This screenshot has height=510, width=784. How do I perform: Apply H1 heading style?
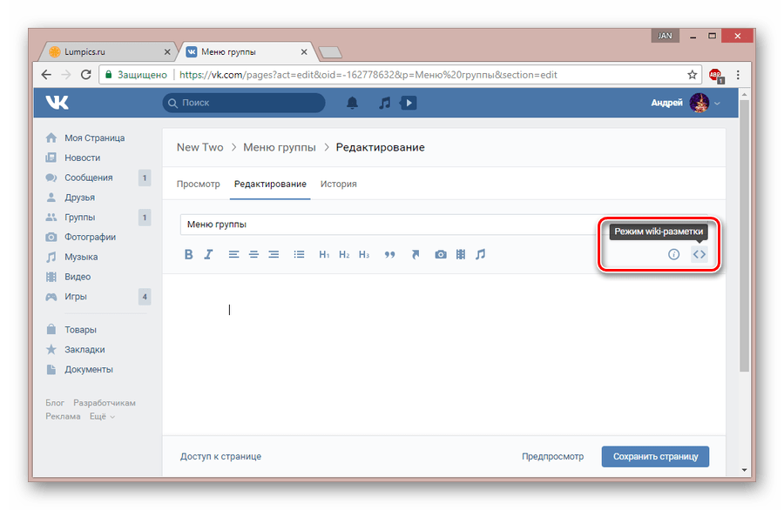[x=324, y=254]
